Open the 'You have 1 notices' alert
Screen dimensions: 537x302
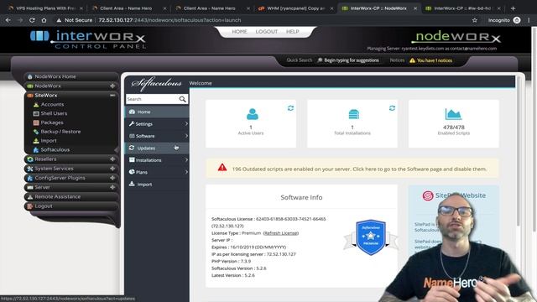[x=430, y=60]
